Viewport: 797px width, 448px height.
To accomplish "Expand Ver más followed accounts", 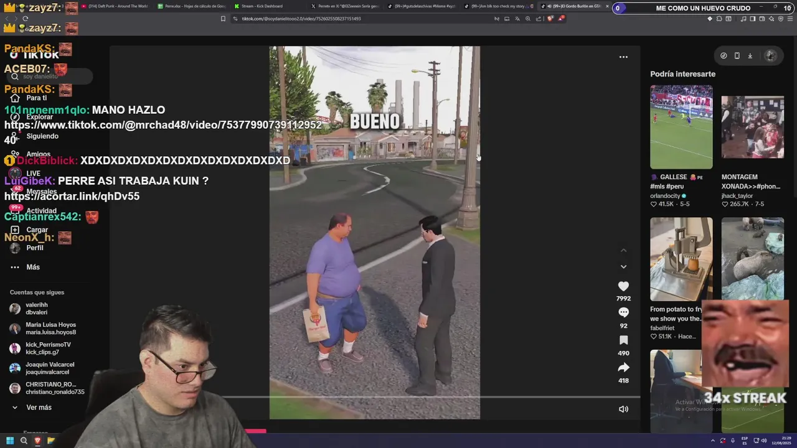I will [x=39, y=408].
